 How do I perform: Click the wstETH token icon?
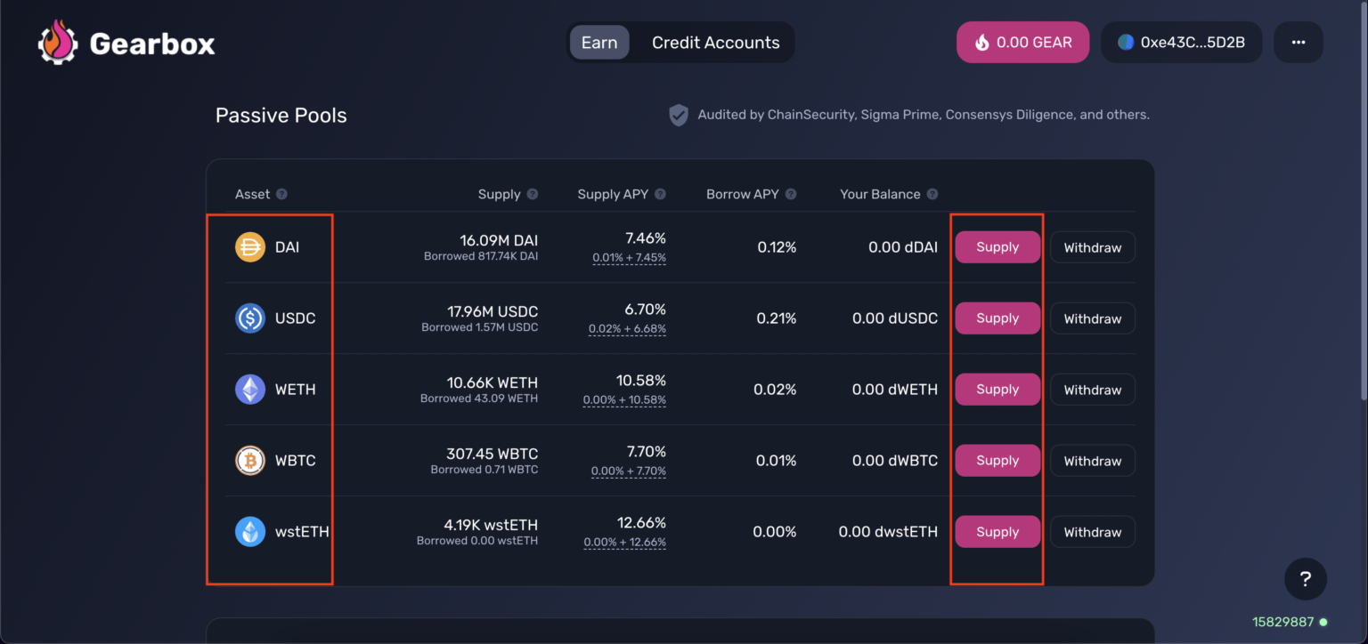click(x=250, y=532)
